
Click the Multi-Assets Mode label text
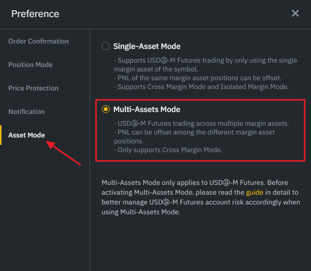(x=147, y=110)
